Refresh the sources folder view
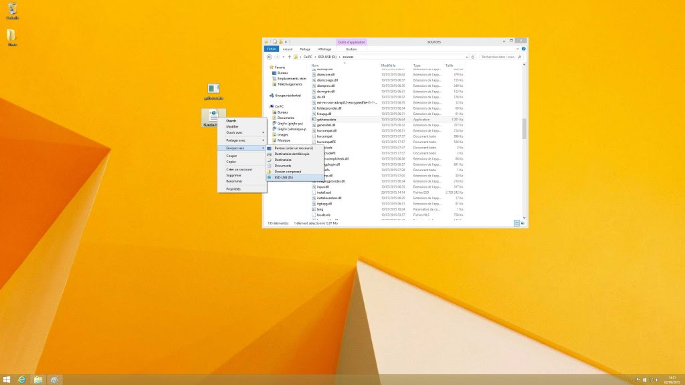Image resolution: width=685 pixels, height=385 pixels. [473, 57]
